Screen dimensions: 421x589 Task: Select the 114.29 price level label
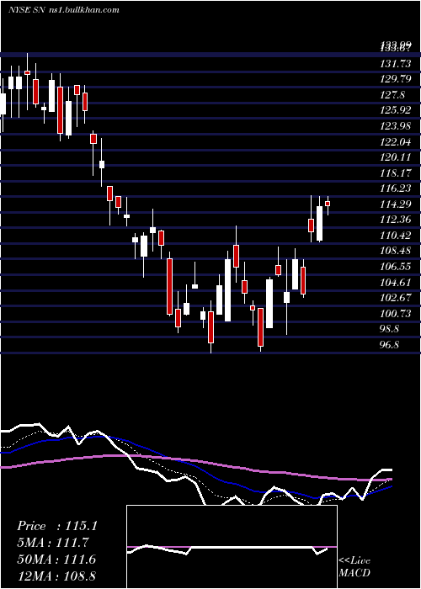pos(395,204)
